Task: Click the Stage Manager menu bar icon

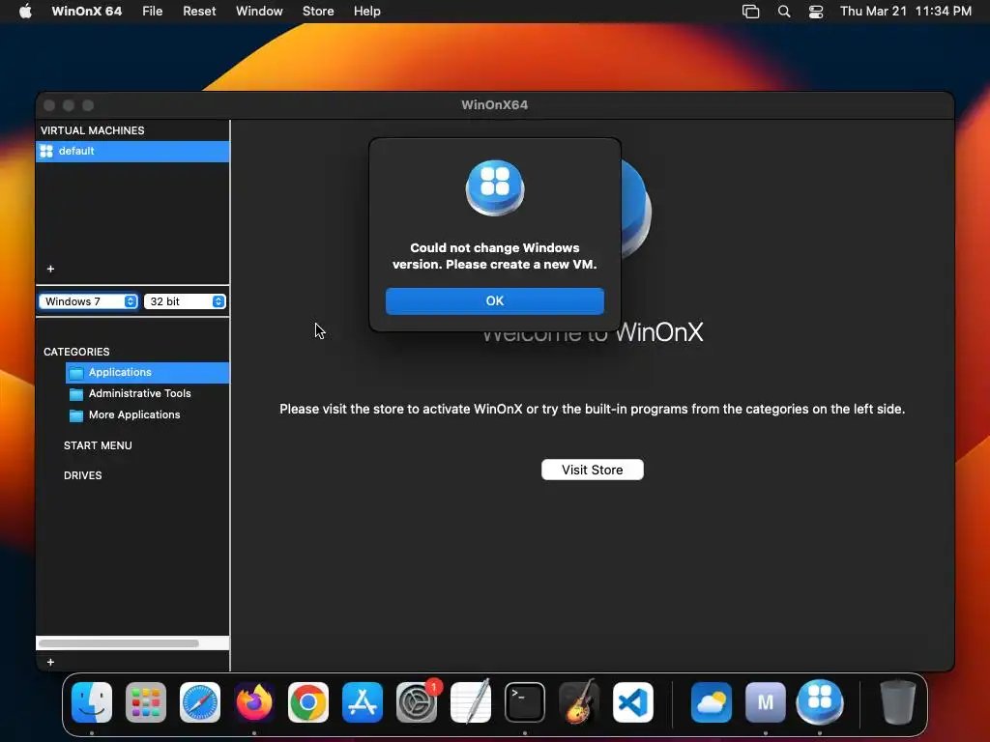Action: [750, 12]
